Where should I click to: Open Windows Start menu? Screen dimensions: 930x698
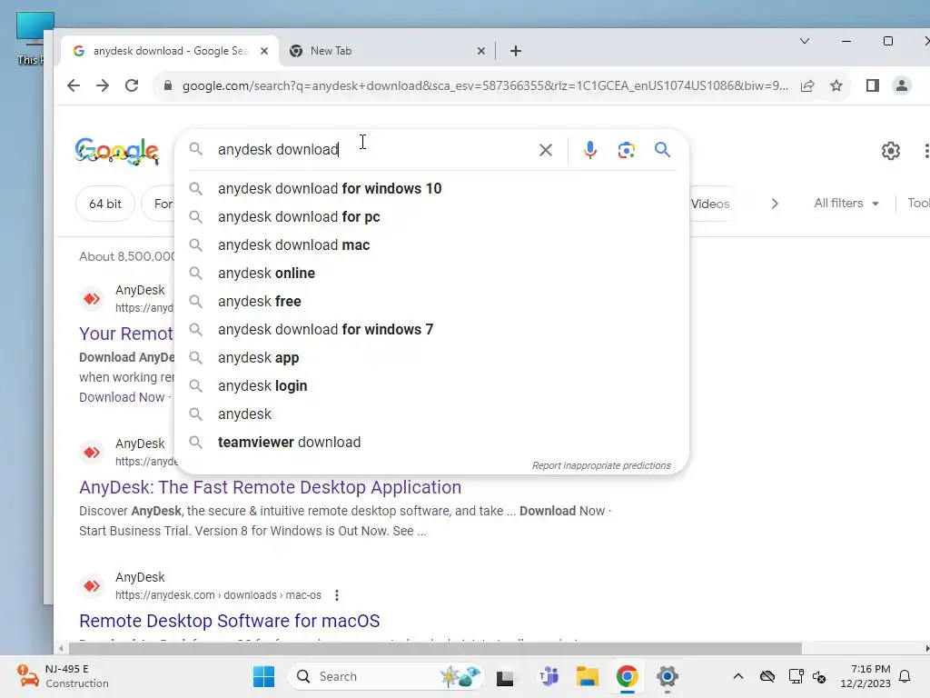click(263, 676)
